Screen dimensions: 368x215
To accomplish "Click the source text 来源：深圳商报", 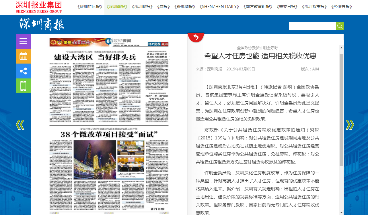I will (209, 69).
